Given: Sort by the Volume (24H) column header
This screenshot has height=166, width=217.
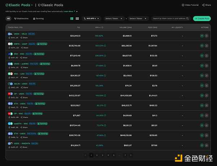Looking at the screenshot, I should coord(125,27).
